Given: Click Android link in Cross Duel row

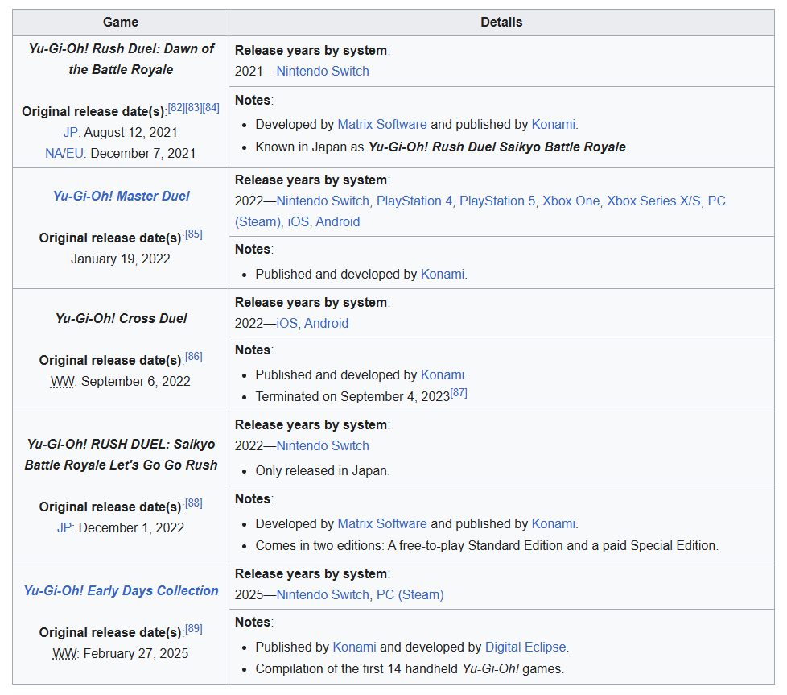Looking at the screenshot, I should click(326, 324).
